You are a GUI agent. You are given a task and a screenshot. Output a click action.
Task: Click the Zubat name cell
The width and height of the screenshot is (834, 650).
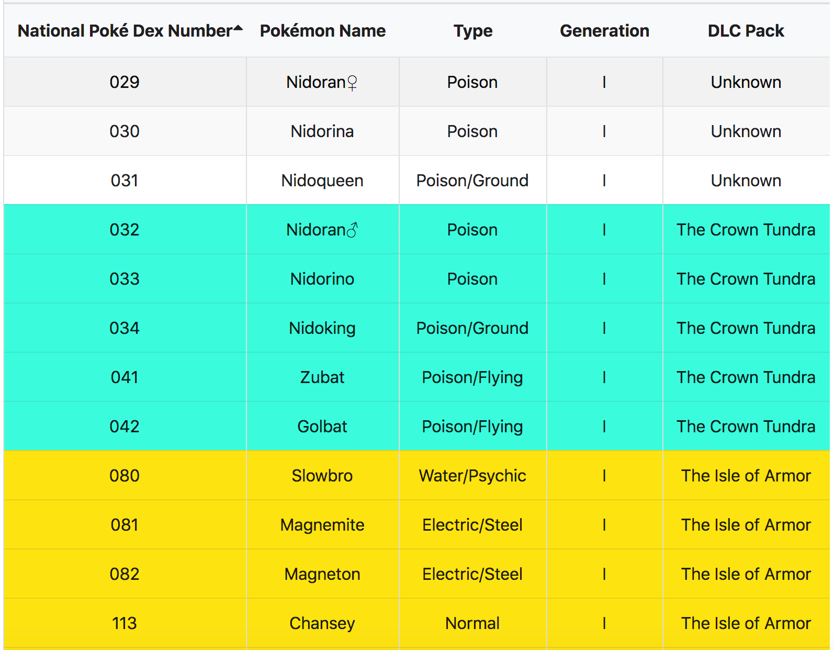[x=322, y=377]
